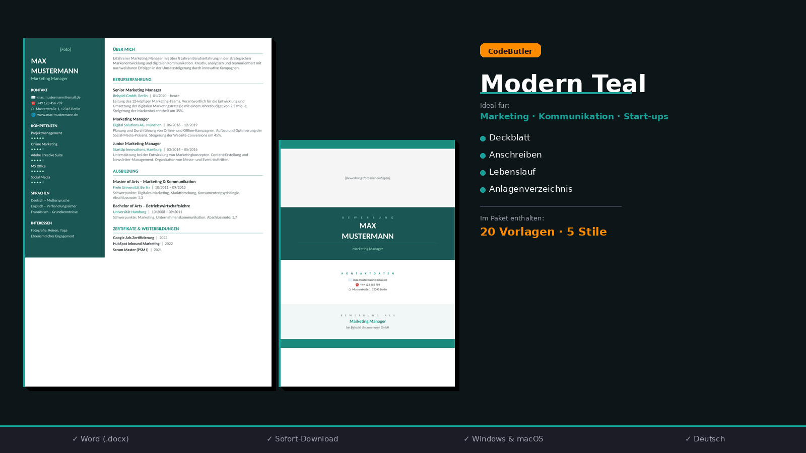
Task: Click the envelope icon on the cover page
Action: point(350,280)
